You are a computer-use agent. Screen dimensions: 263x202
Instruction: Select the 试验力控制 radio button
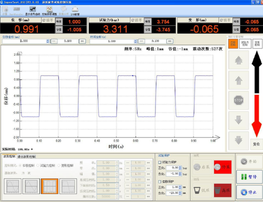[38, 166]
